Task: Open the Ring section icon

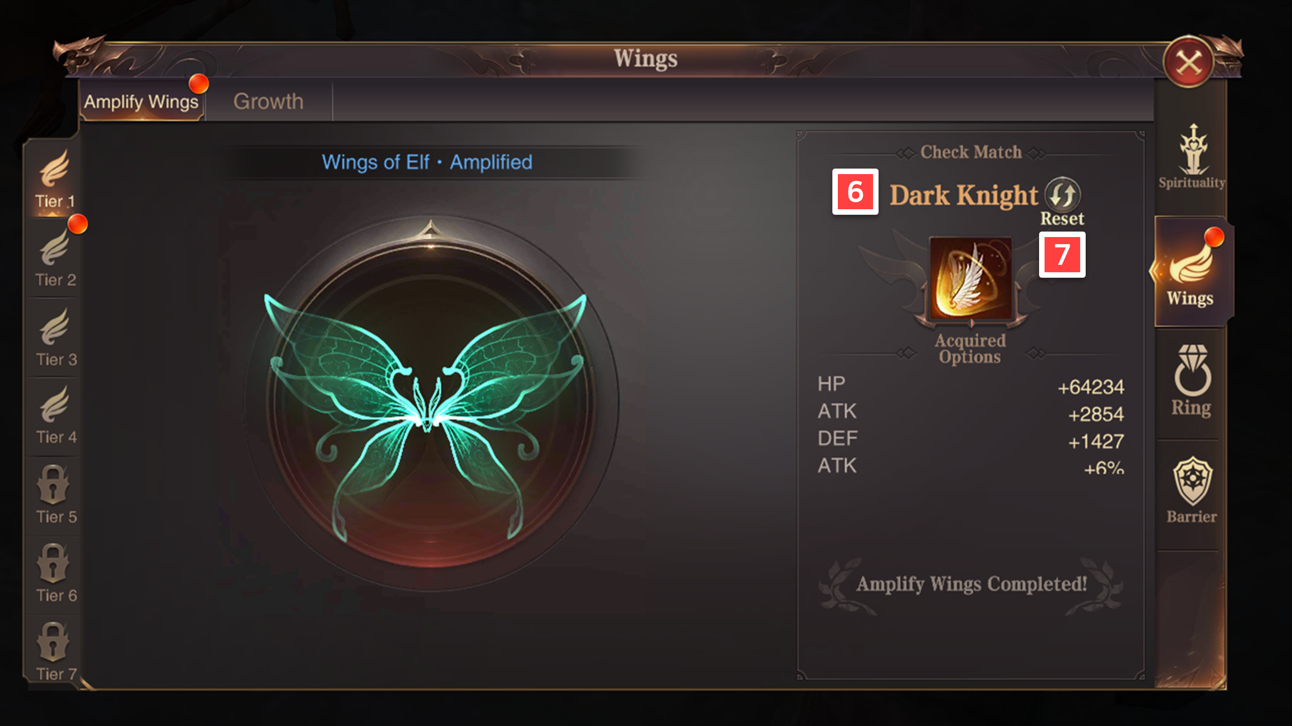Action: click(x=1193, y=370)
